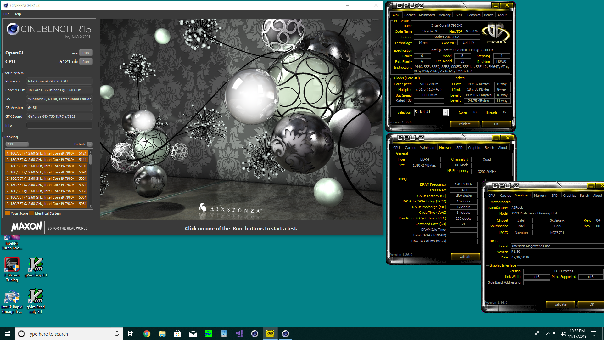The width and height of the screenshot is (604, 340).
Task: Click Validate in the CPU-Z Memory window
Action: click(465, 257)
